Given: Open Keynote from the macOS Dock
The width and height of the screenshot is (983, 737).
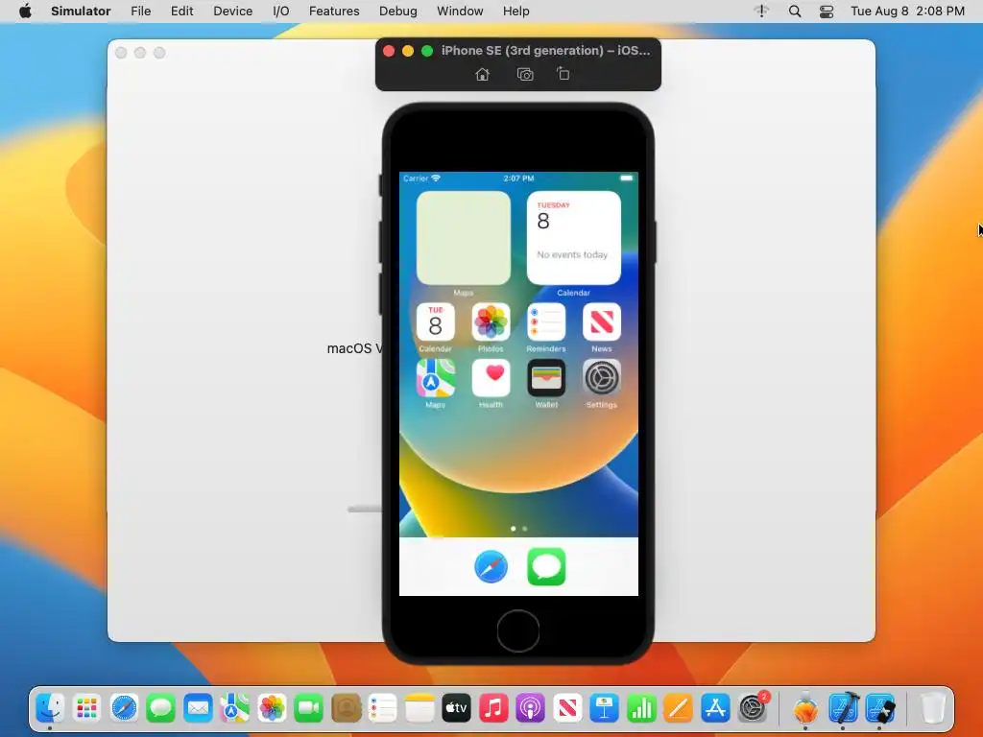Looking at the screenshot, I should coord(605,709).
